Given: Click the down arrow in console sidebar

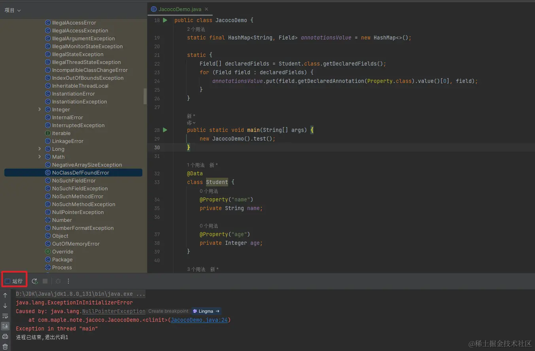Looking at the screenshot, I should click(5, 306).
